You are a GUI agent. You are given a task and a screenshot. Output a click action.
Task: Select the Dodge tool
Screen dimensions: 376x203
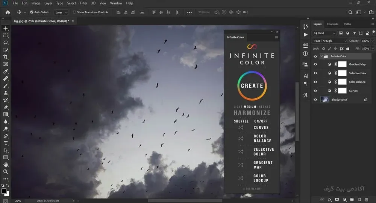pos(6,129)
